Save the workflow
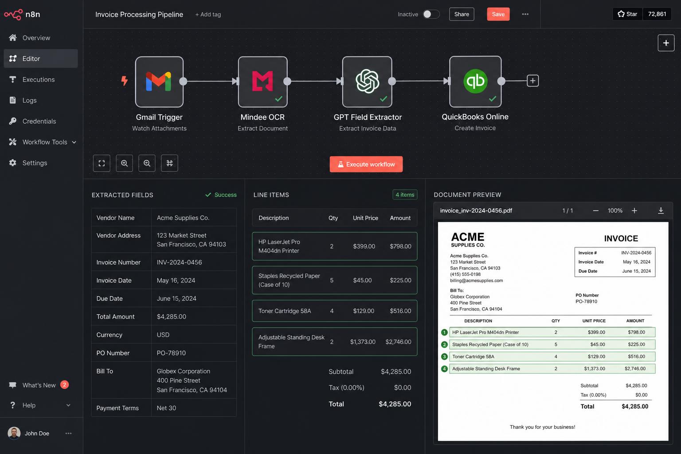 tap(498, 14)
